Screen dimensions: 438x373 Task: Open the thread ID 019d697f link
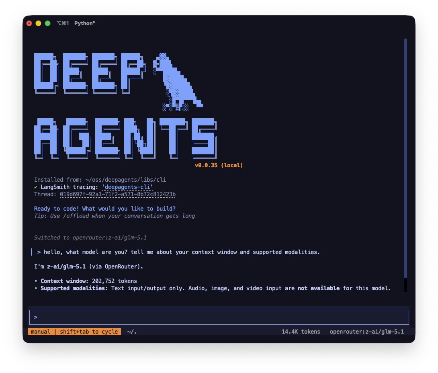(118, 194)
